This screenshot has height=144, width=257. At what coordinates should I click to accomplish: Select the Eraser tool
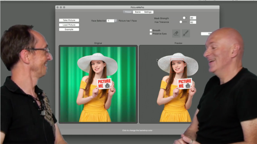[x=176, y=33]
